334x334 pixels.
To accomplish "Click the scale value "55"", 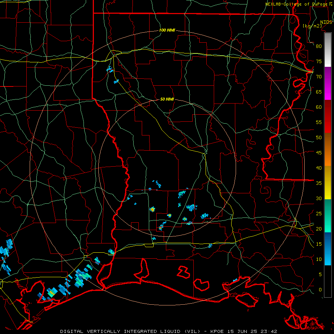I will 319,122.
